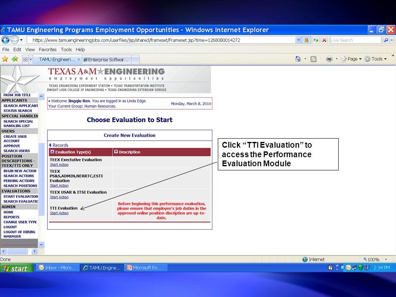
Task: Open SEARCH SPECIAL HANDLING LIST link
Action: (18, 123)
